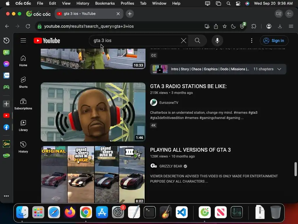This screenshot has width=298, height=224.
Task: Click the address bar URL
Action: pos(89,26)
